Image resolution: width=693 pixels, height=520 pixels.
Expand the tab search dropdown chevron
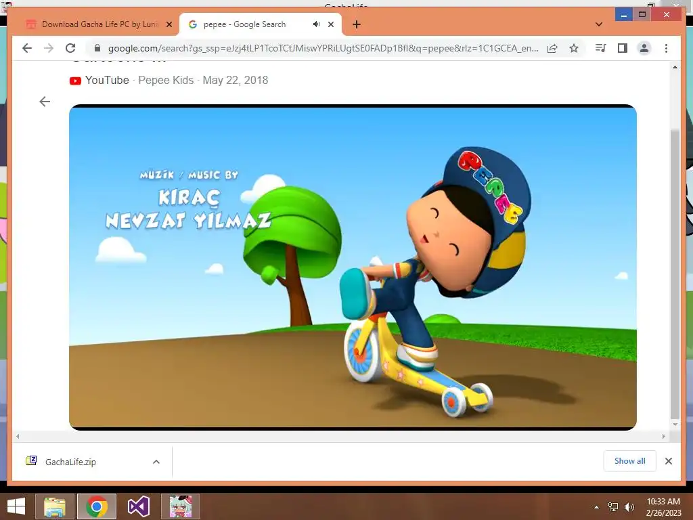pos(599,24)
